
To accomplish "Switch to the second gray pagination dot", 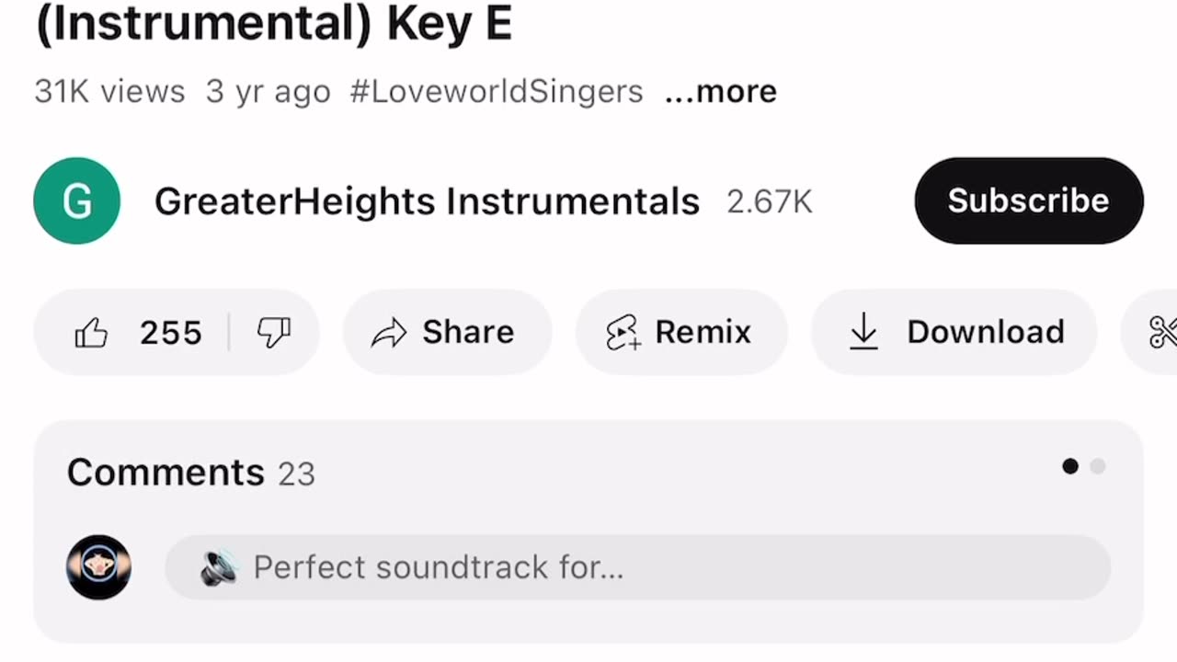I will click(1098, 466).
